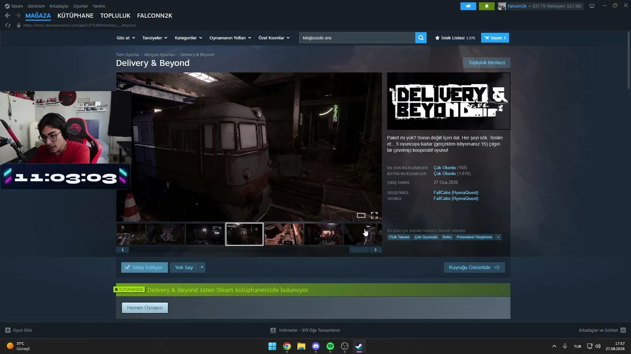Open the Çok Oyunculu tag
The width and height of the screenshot is (631, 354).
(426, 237)
